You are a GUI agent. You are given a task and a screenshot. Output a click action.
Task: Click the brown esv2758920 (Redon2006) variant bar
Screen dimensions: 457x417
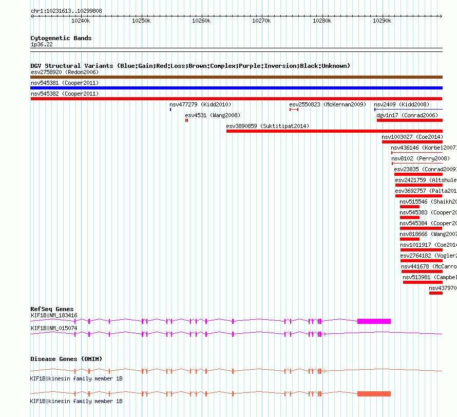tap(236, 77)
